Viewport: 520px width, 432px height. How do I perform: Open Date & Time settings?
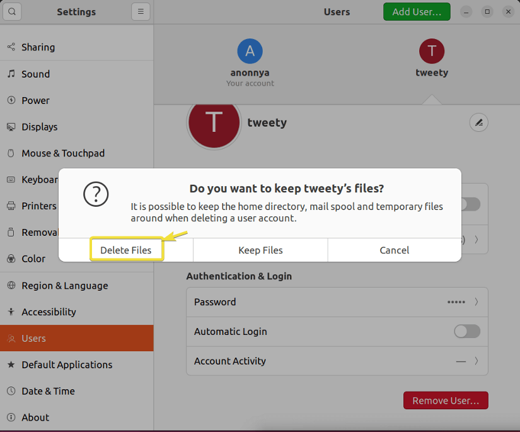[x=77, y=391]
